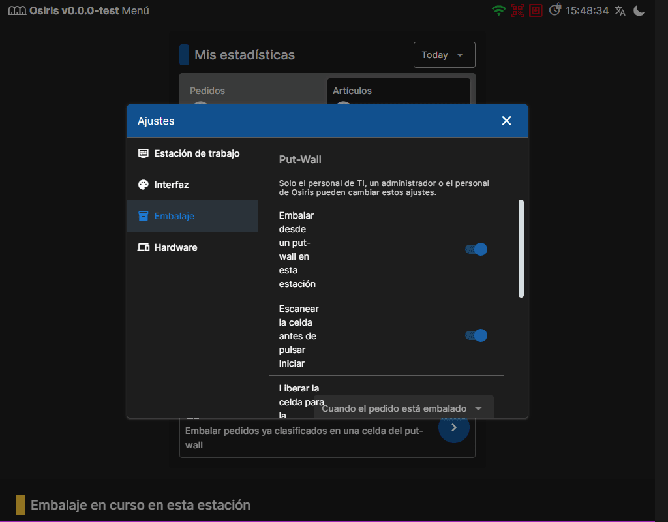Click the Artículos statistics card
This screenshot has width=668, height=522.
point(399,91)
